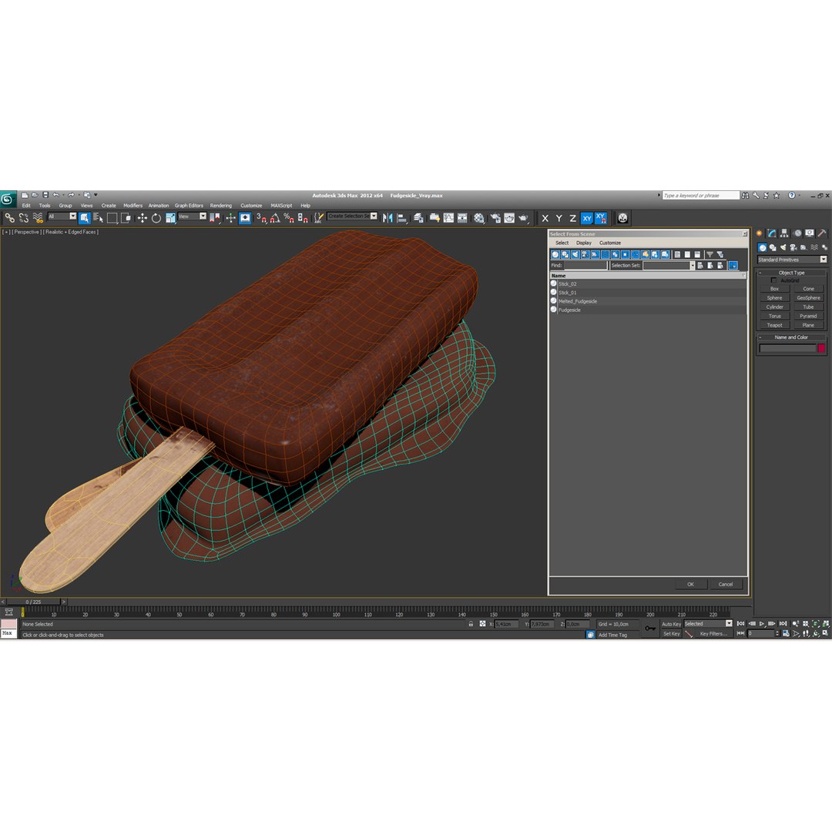Click the Use Pivot Point Center icon
Viewport: 832px width, 832px height.
point(215,217)
